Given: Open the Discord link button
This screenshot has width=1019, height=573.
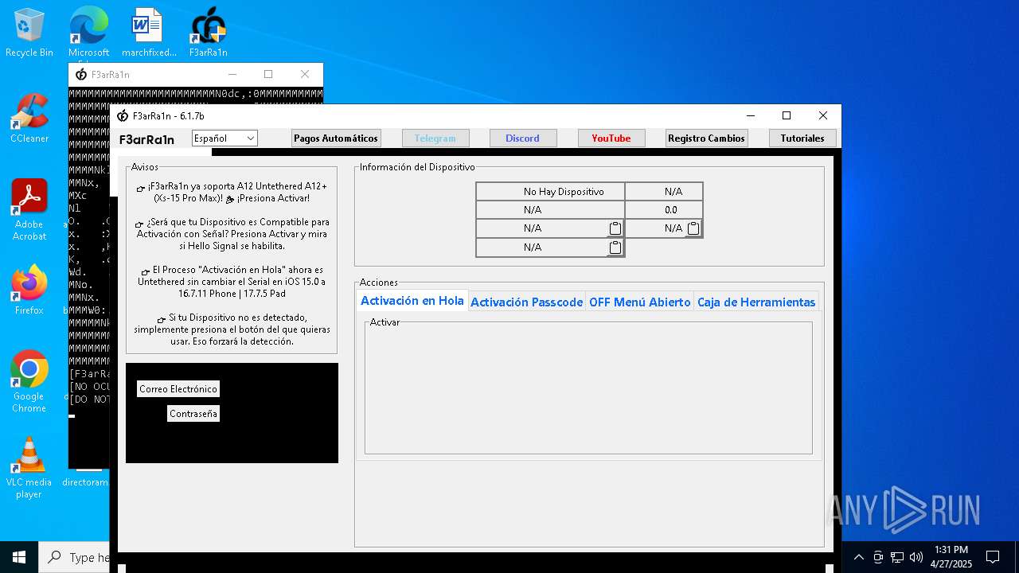Looking at the screenshot, I should pyautogui.click(x=522, y=138).
